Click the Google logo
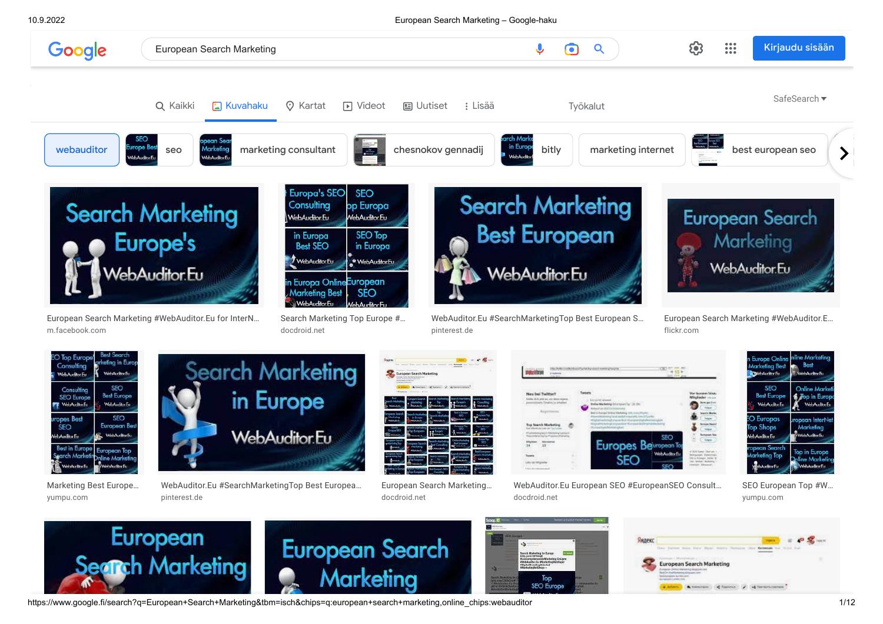This screenshot has height=624, width=883. pos(77,51)
